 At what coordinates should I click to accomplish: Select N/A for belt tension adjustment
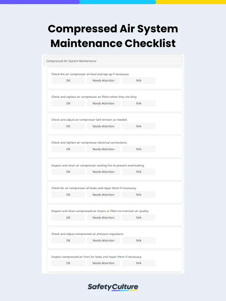click(138, 126)
